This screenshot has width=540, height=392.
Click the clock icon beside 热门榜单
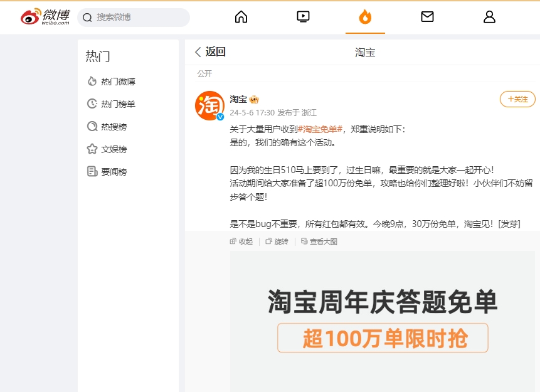(92, 103)
